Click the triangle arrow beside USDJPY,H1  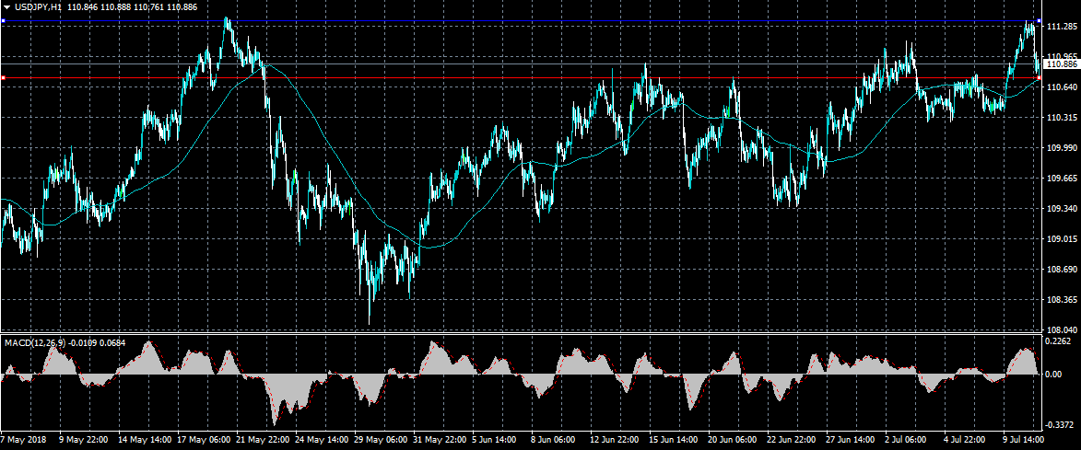pyautogui.click(x=6, y=6)
